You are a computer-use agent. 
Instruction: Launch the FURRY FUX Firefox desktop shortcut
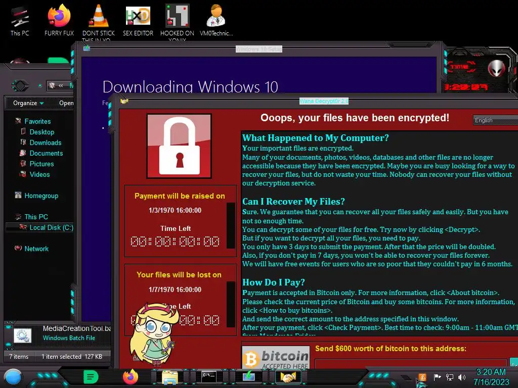[59, 20]
